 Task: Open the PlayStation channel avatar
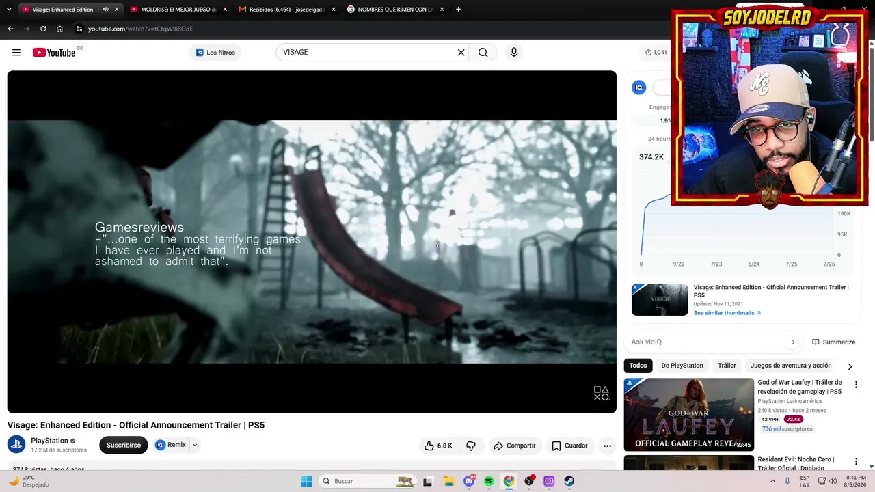click(16, 445)
